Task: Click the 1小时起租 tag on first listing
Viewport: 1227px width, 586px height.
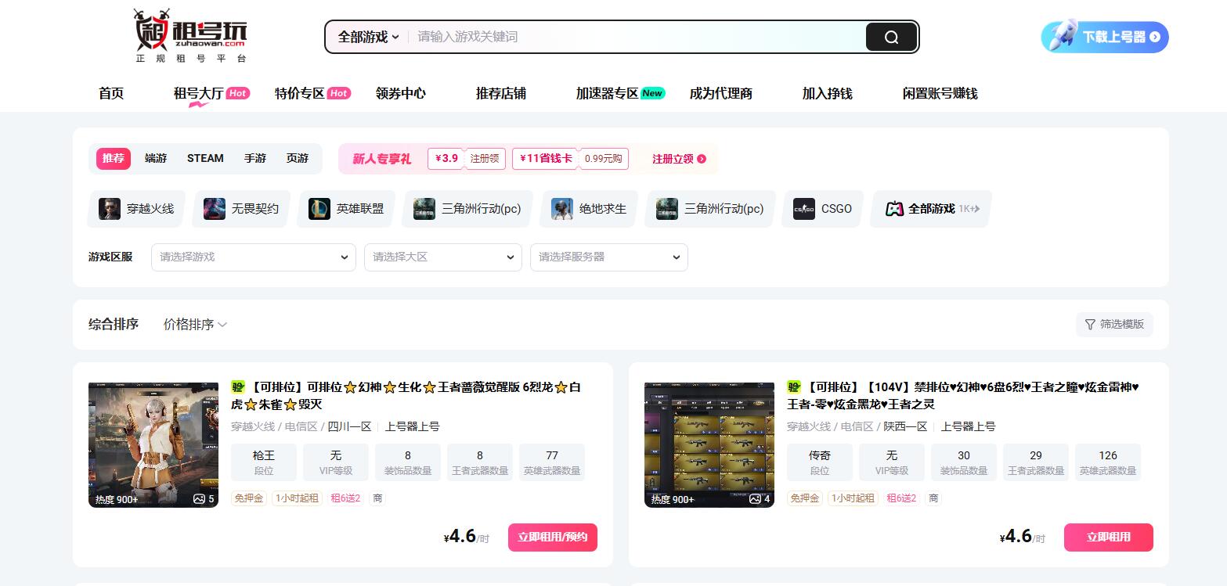Action: coord(297,498)
